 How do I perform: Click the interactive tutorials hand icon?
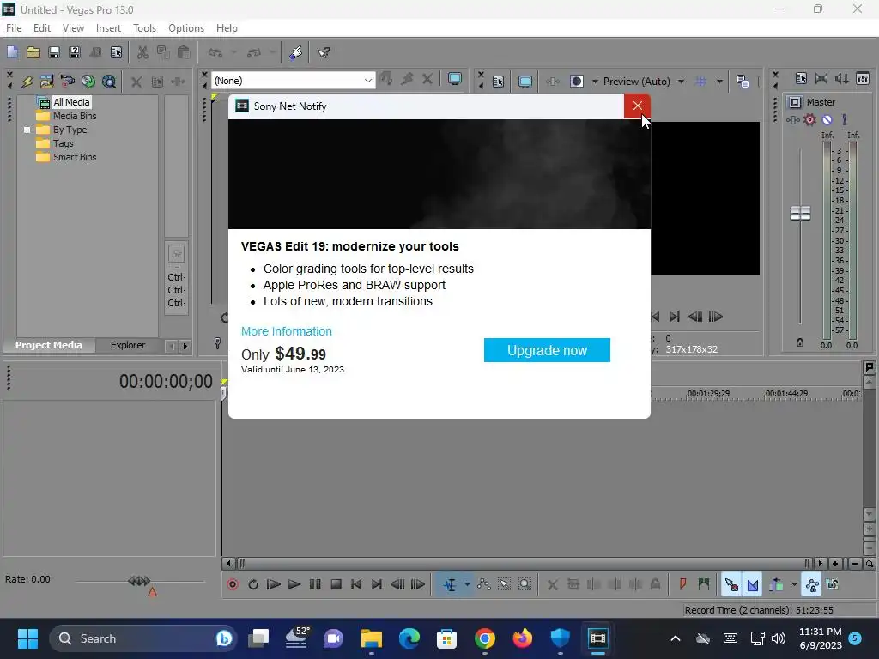point(296,52)
